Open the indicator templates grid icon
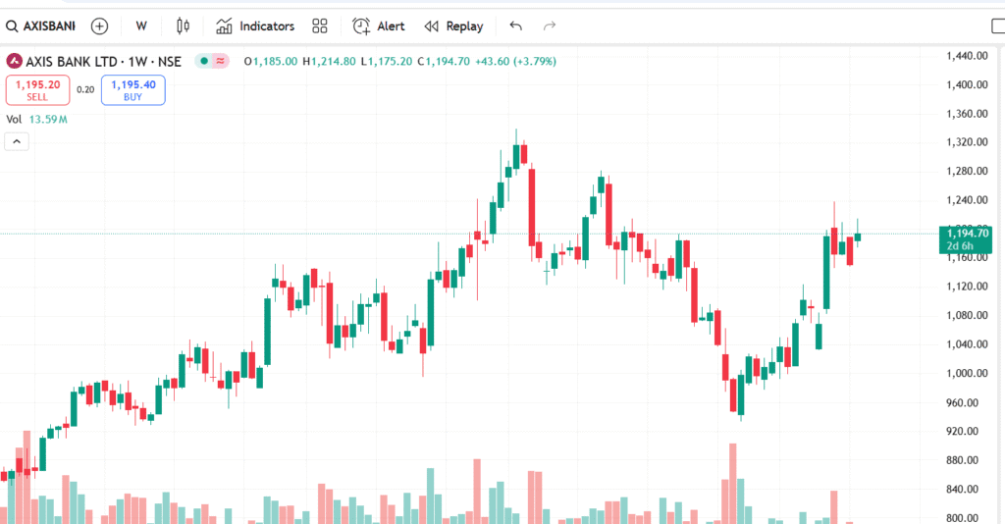This screenshot has height=524, width=1005. click(x=320, y=26)
